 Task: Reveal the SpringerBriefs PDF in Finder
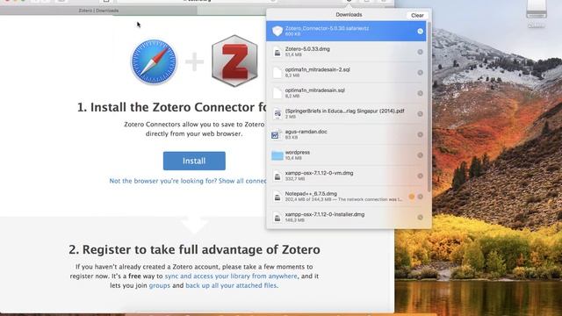[x=420, y=114]
